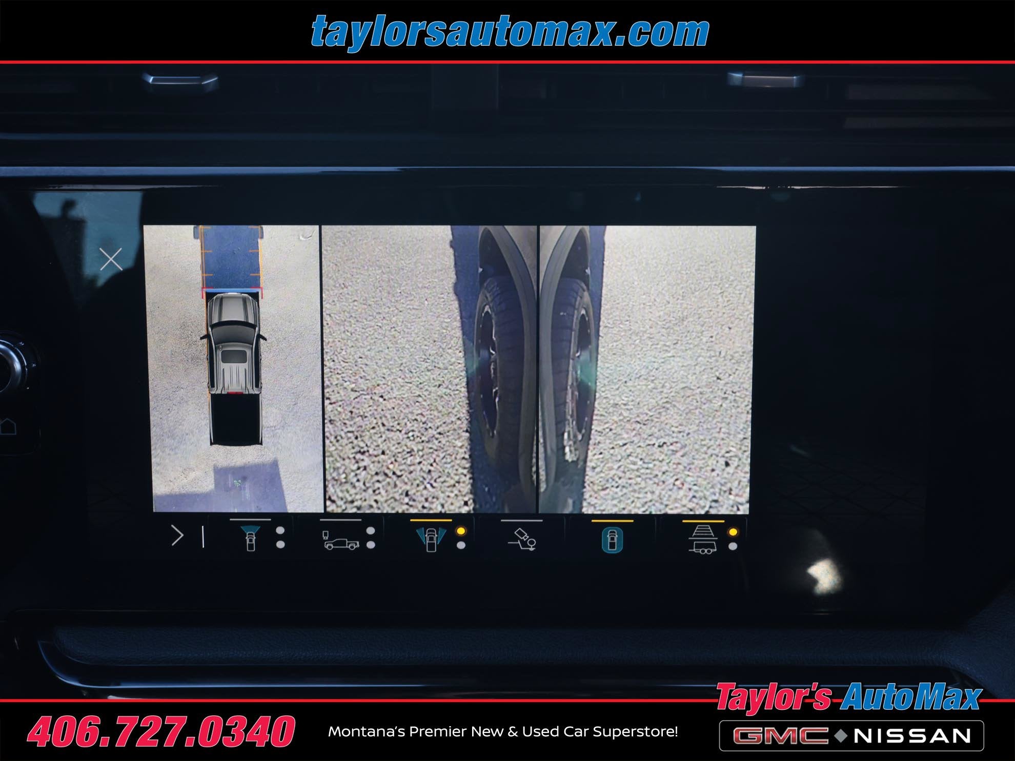Select the highlighted surround vision icon
The image size is (1015, 761).
click(612, 540)
